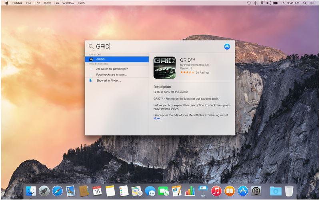The height and width of the screenshot is (200, 320).
Task: Launch Launchpad rocket icon in Dock
Action: click(44, 191)
